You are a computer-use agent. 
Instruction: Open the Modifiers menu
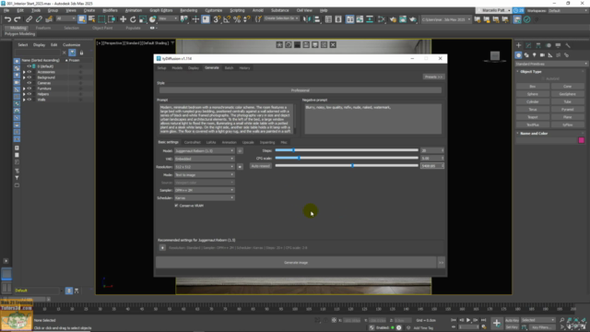click(110, 10)
